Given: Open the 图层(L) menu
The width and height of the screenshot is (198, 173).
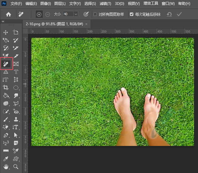Looking at the screenshot, I should pyautogui.click(x=60, y=4).
